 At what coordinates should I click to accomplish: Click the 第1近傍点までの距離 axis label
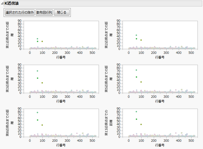point(10,35)
